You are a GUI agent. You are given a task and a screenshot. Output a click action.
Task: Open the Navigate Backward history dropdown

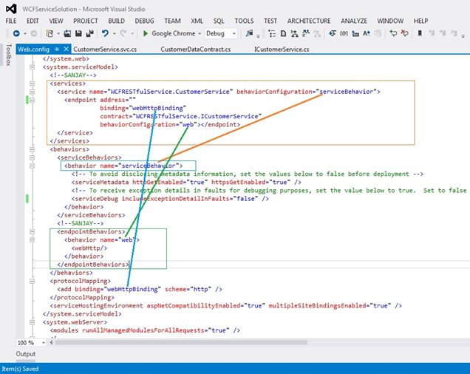25,33
